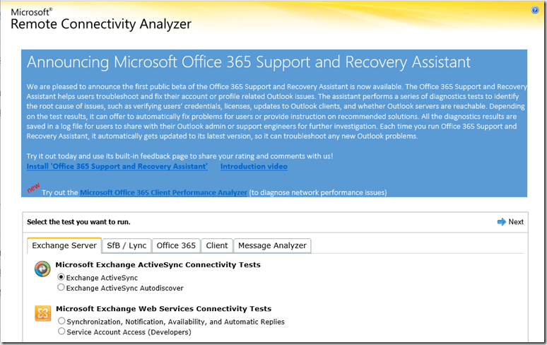Choose Synchronization, Notification, Availability, Automatic Replies
Image resolution: width=547 pixels, height=345 pixels.
(61, 322)
